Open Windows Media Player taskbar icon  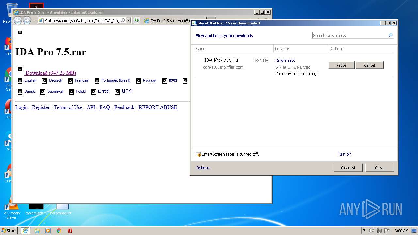[48, 231]
